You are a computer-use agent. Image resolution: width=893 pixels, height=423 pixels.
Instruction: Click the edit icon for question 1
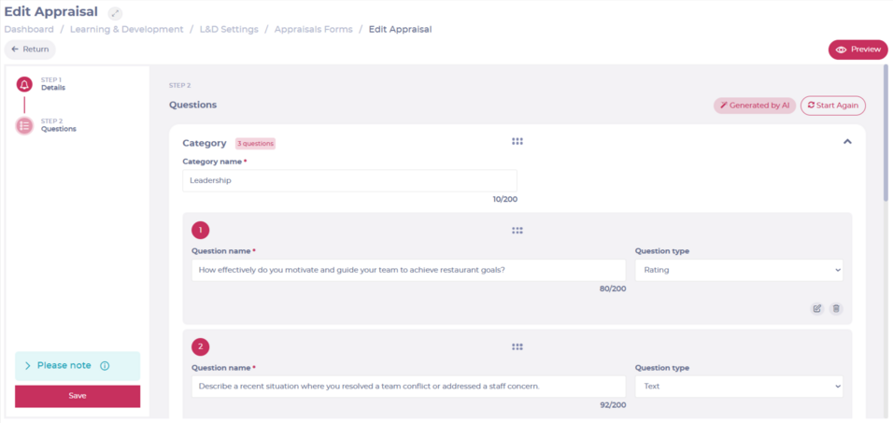(817, 308)
